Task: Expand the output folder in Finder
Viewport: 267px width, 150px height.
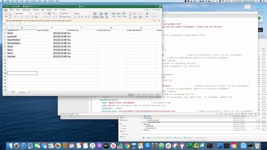Action: [x=143, y=124]
